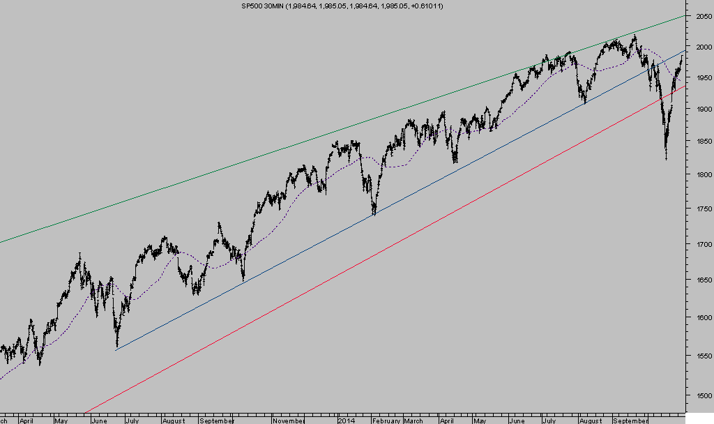Screen dimensions: 714x424
Task: Click the 2050 price axis label
Action: coord(703,15)
